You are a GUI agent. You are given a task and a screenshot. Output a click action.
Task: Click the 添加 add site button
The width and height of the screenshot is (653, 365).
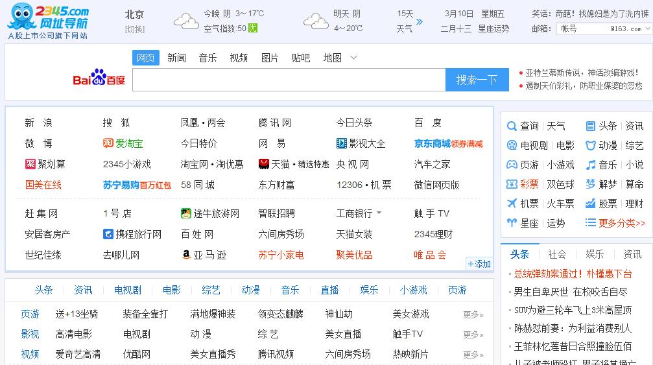479,264
